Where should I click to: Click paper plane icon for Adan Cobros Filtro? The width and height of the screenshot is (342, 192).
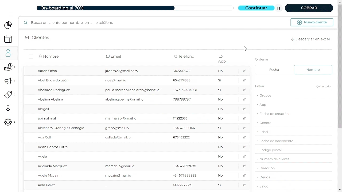pyautogui.click(x=244, y=147)
